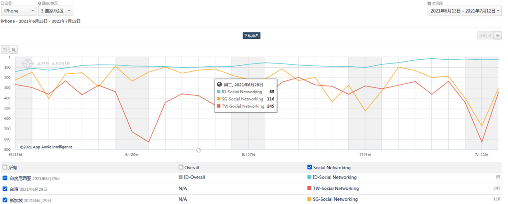508x204 pixels.
Task: Open the iPhone device dropdown
Action: [x=19, y=11]
